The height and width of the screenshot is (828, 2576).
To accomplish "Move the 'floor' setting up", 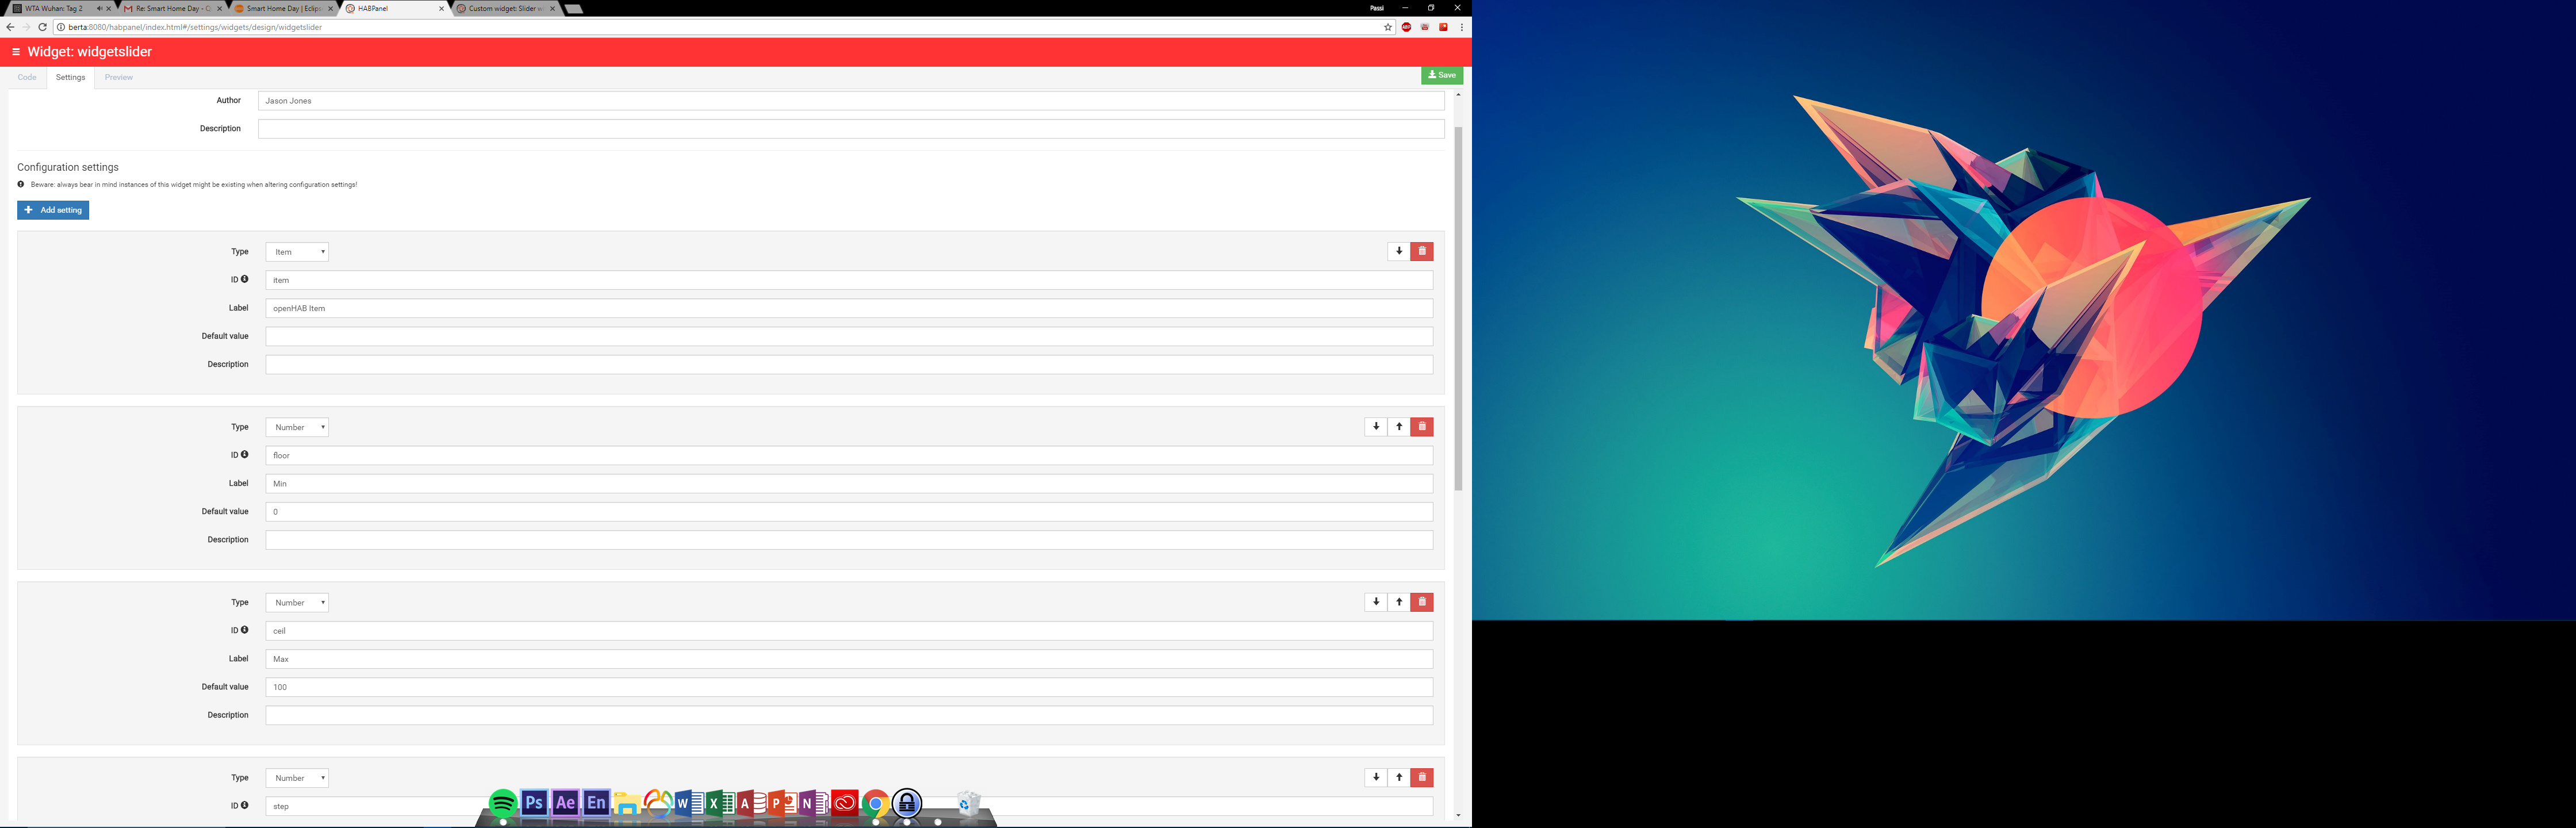I will (x=1398, y=427).
